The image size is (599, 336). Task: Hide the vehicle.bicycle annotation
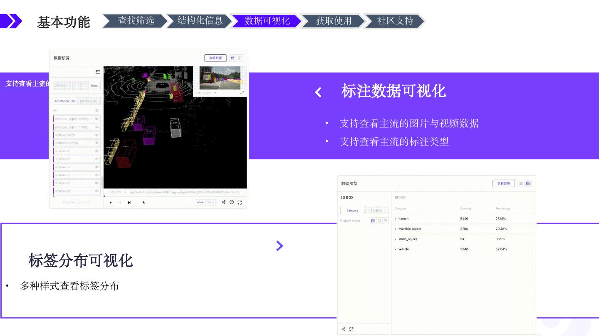[97, 135]
